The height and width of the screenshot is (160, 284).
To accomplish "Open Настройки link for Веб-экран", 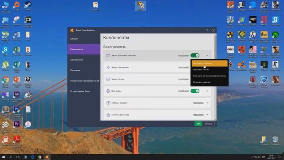I will [183, 91].
